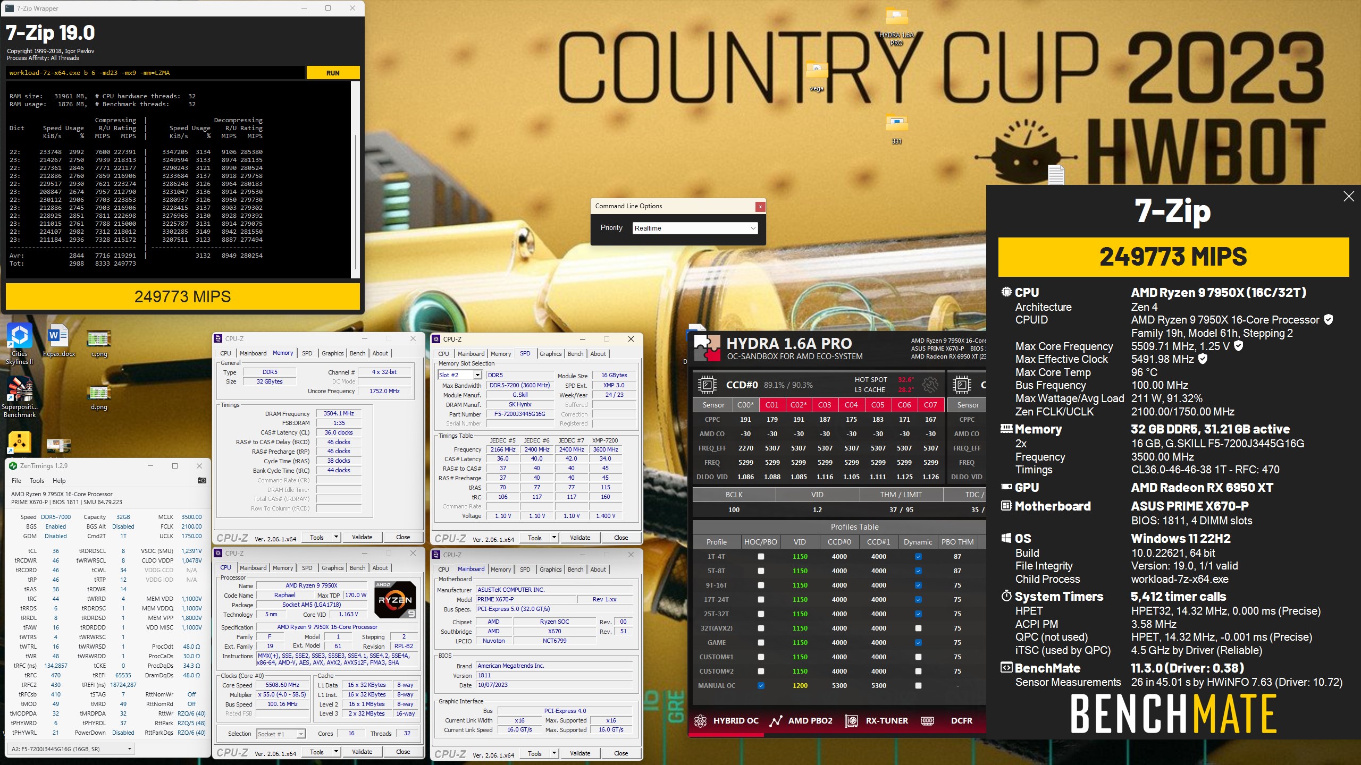Click the HYDRA gear settings icon
This screenshot has height=765, width=1361.
[930, 384]
